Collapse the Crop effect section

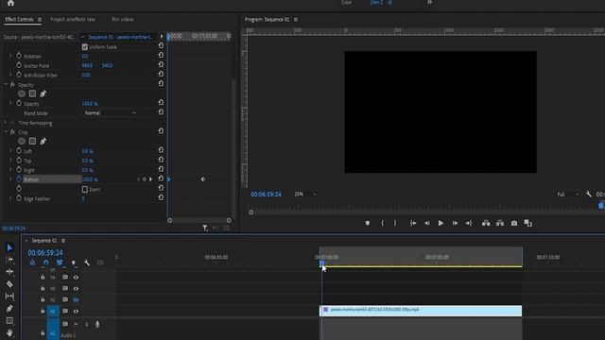point(6,132)
